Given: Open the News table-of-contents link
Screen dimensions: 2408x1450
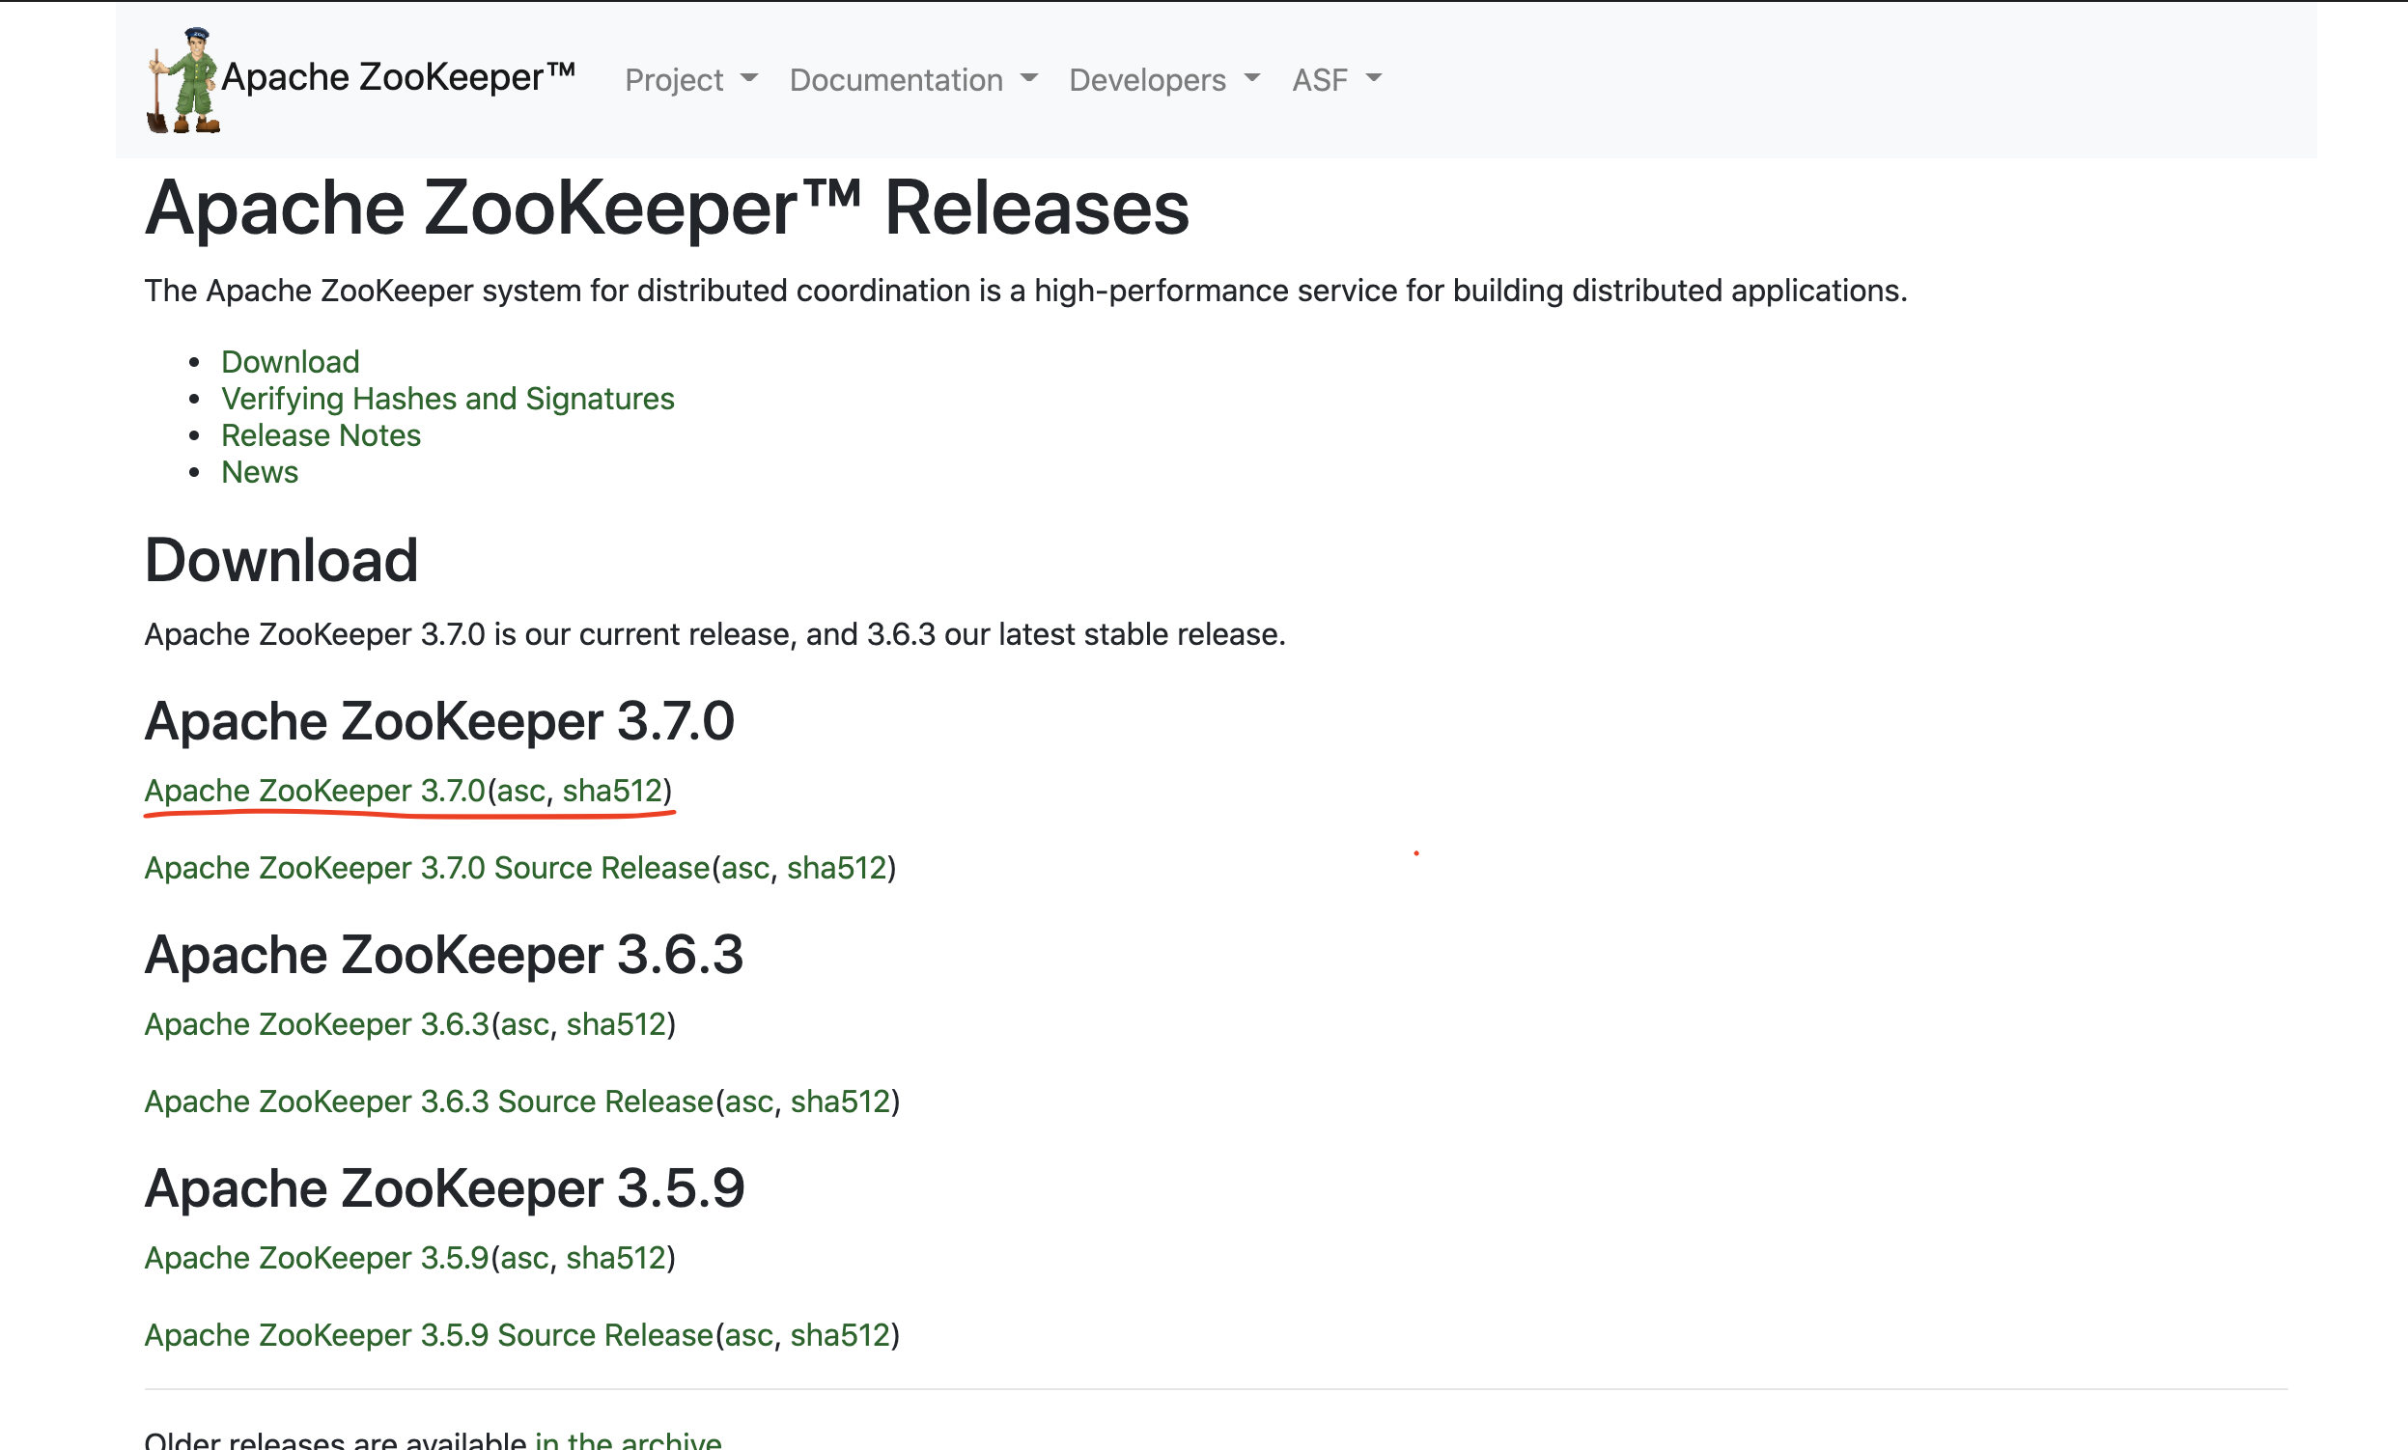Looking at the screenshot, I should 259,472.
